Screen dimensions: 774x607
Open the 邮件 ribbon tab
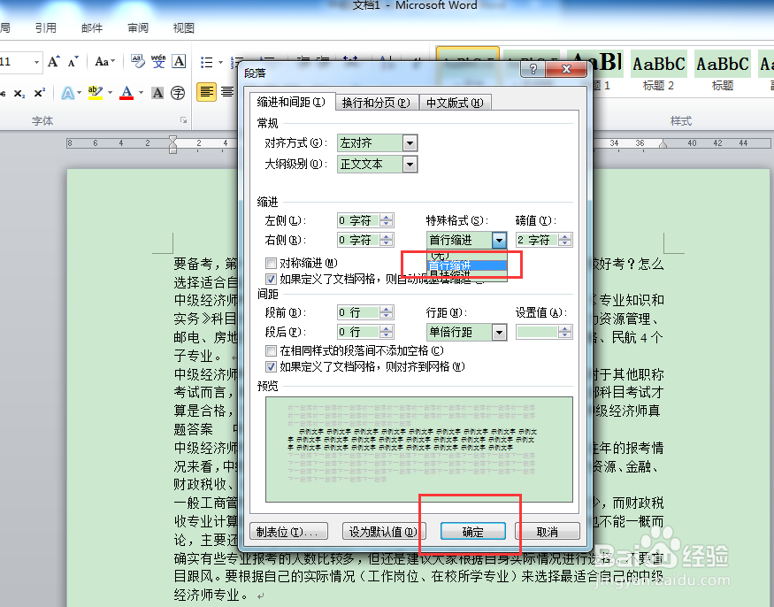tap(92, 28)
